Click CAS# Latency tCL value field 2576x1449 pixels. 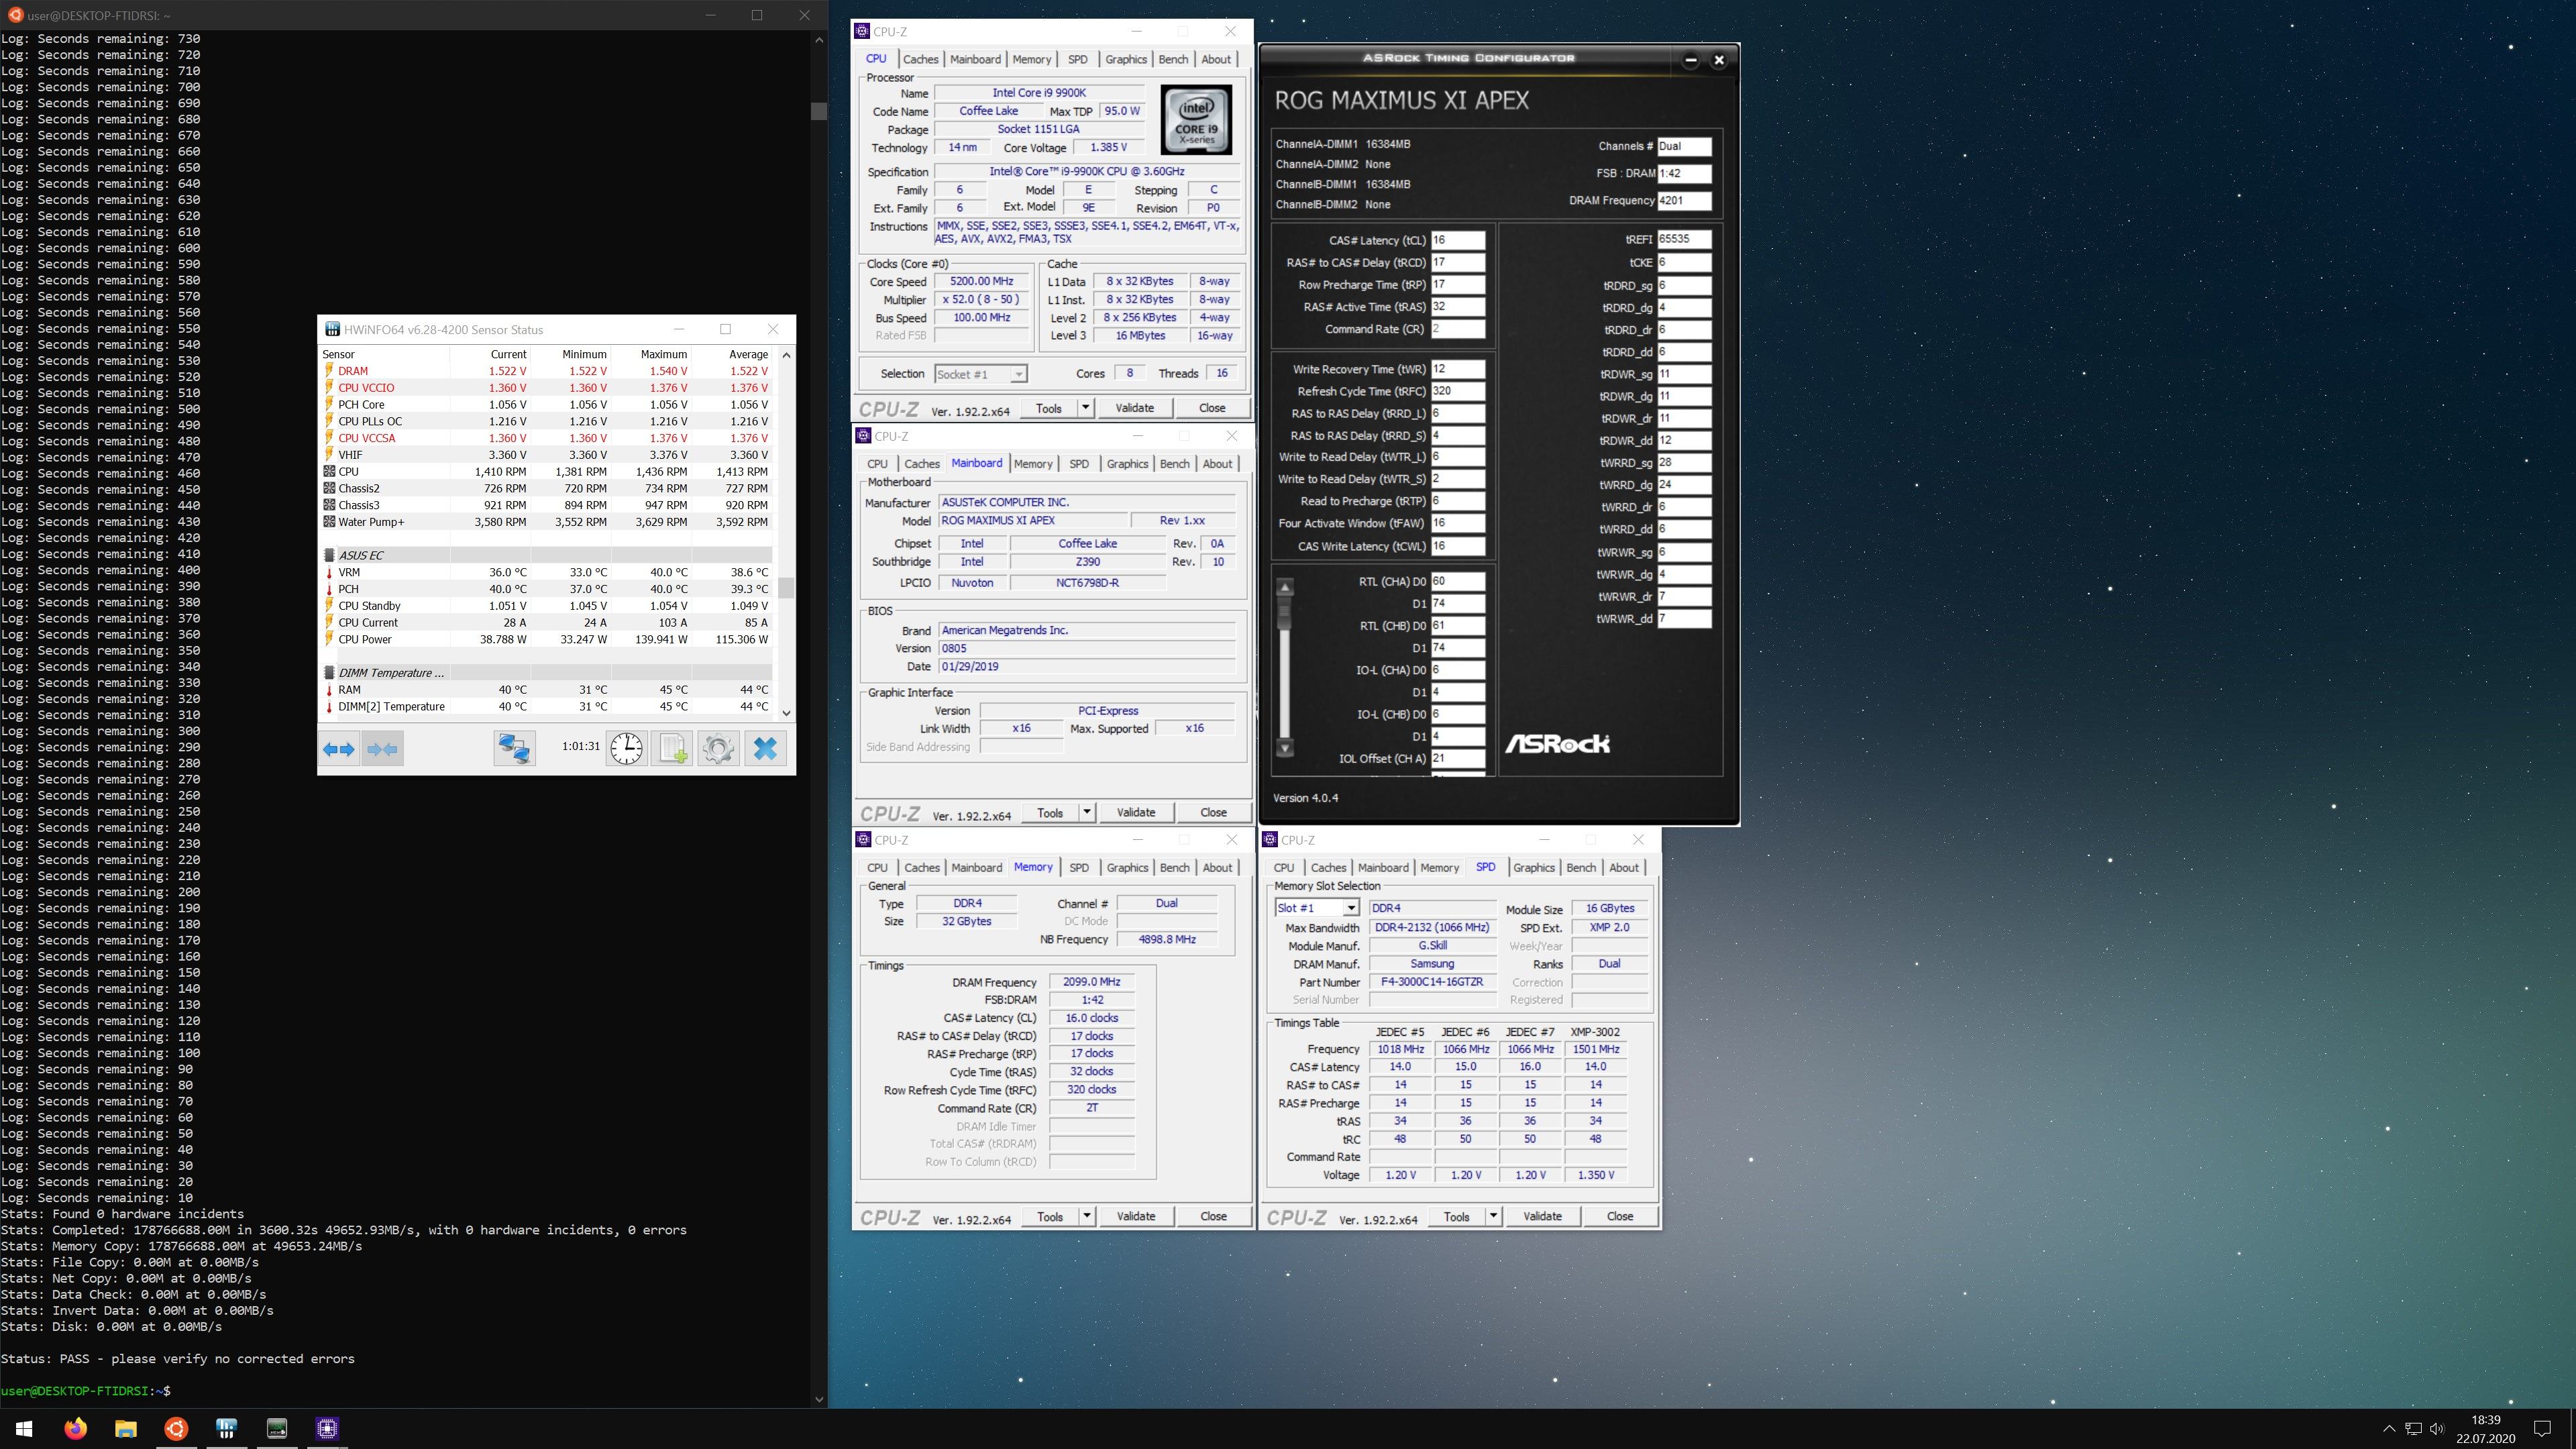coord(1457,240)
